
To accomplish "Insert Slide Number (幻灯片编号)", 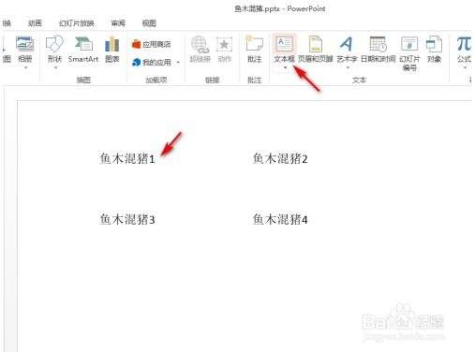I will [409, 53].
